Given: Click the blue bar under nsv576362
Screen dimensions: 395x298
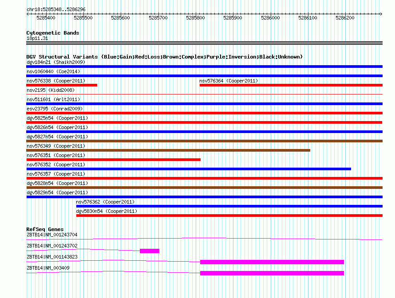Looking at the screenshot, I should [229, 206].
